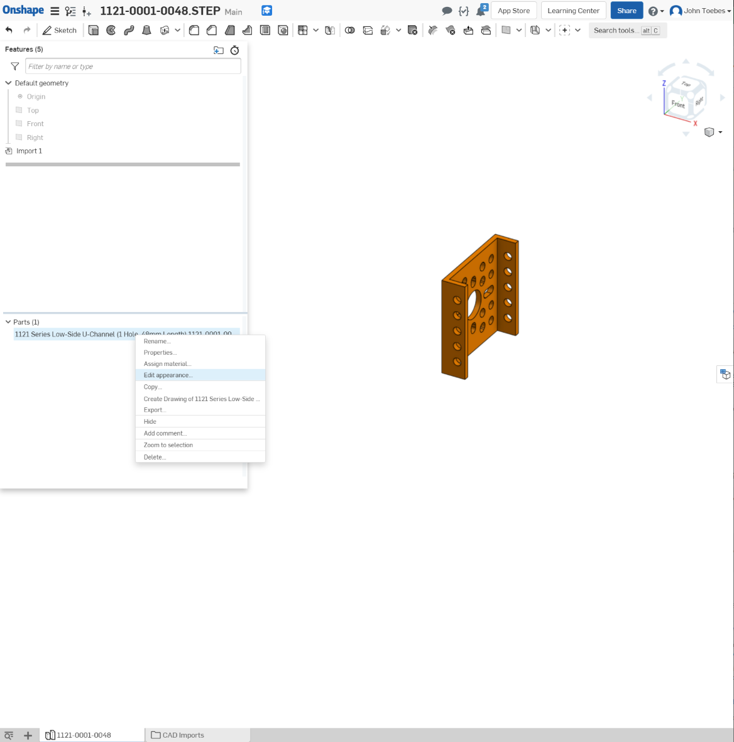
Task: Select the Fillet tool
Action: pos(194,30)
